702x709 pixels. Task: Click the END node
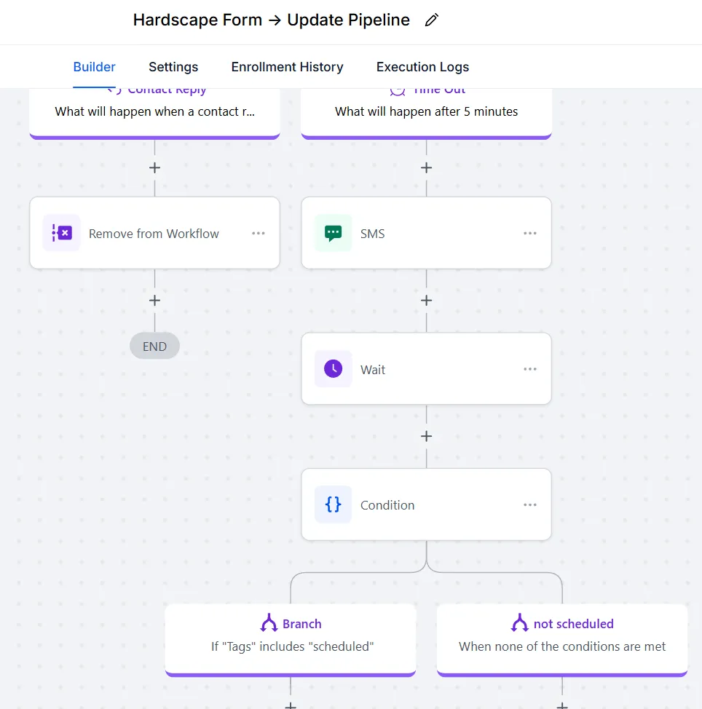coord(154,346)
